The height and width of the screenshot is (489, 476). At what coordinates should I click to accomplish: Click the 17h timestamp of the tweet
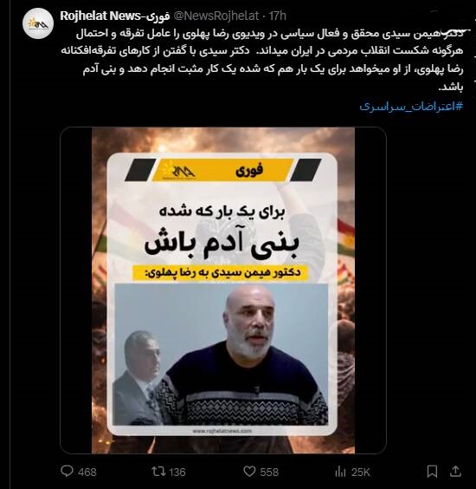click(277, 16)
